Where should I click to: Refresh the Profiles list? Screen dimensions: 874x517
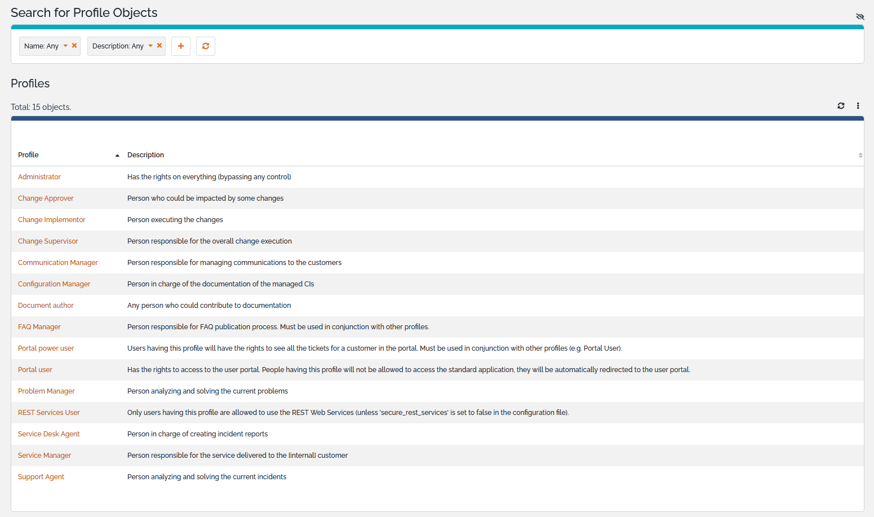tap(841, 106)
